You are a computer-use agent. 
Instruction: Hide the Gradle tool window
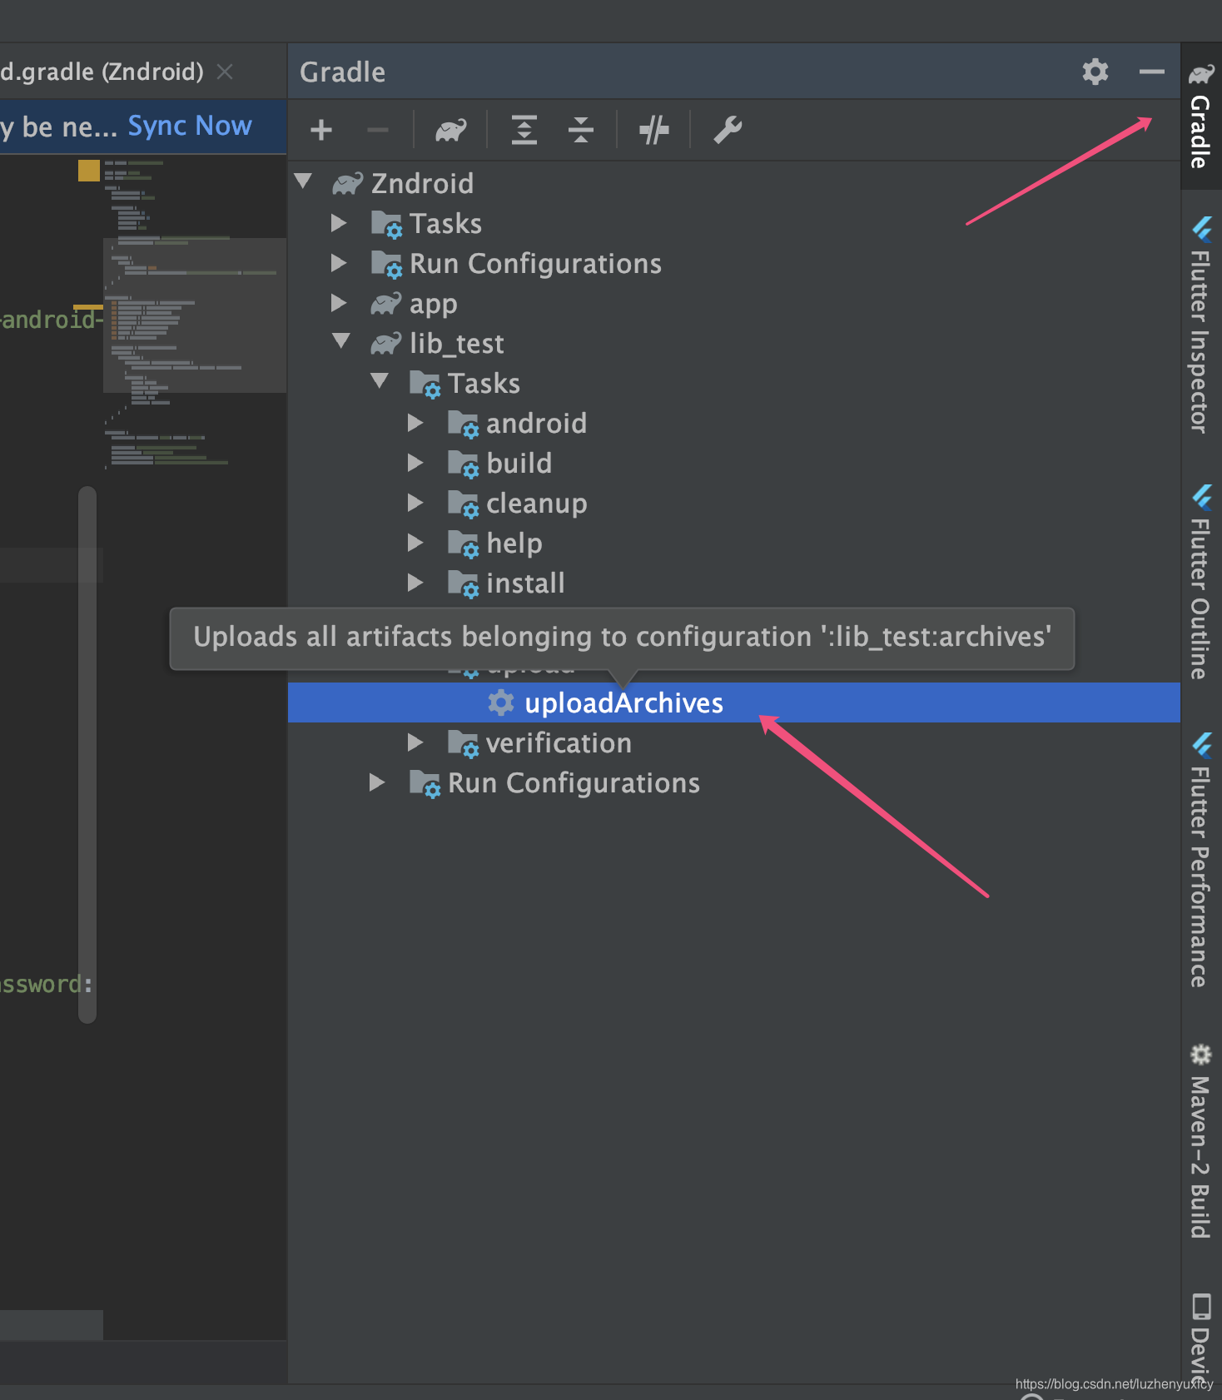point(1152,72)
